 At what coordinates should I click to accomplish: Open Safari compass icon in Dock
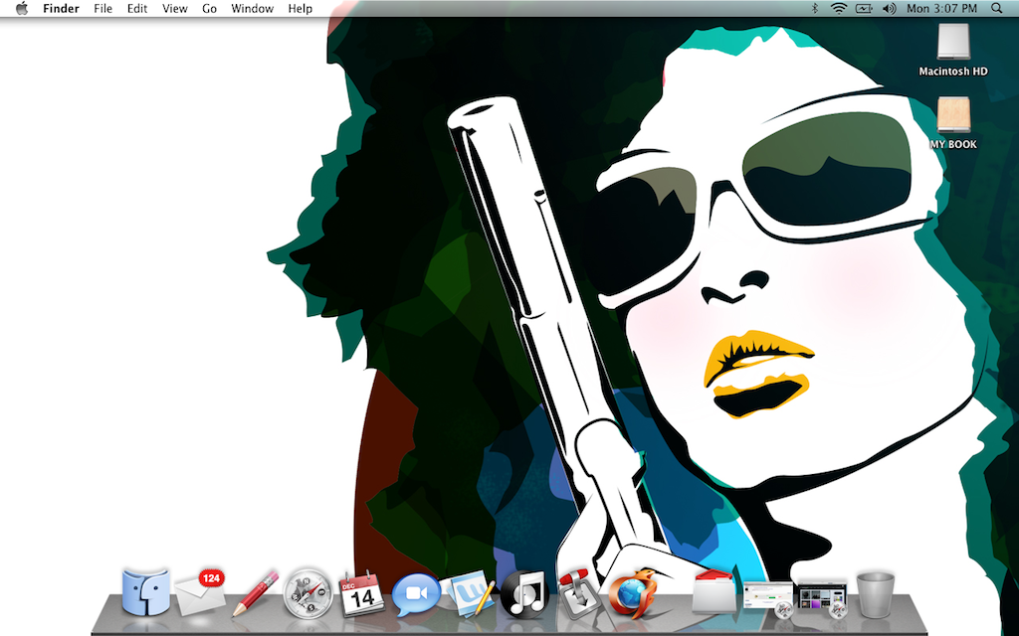point(308,593)
